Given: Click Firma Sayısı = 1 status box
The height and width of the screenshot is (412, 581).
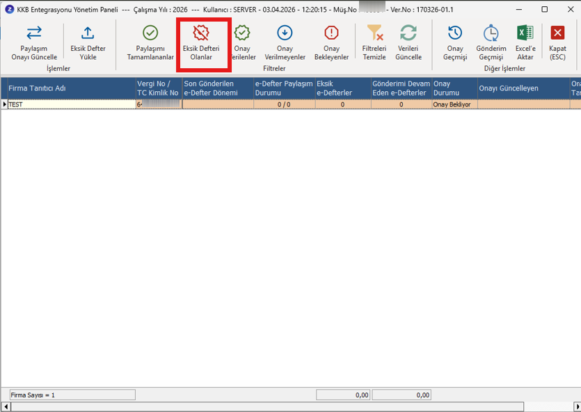Looking at the screenshot, I should pyautogui.click(x=72, y=395).
